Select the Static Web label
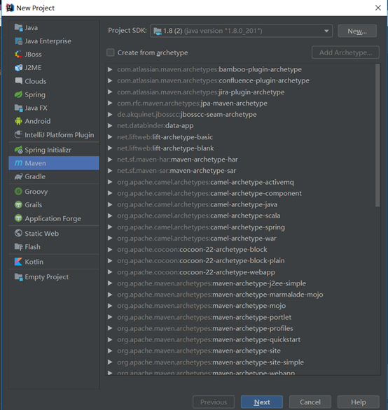The height and width of the screenshot is (410, 388). click(x=41, y=234)
